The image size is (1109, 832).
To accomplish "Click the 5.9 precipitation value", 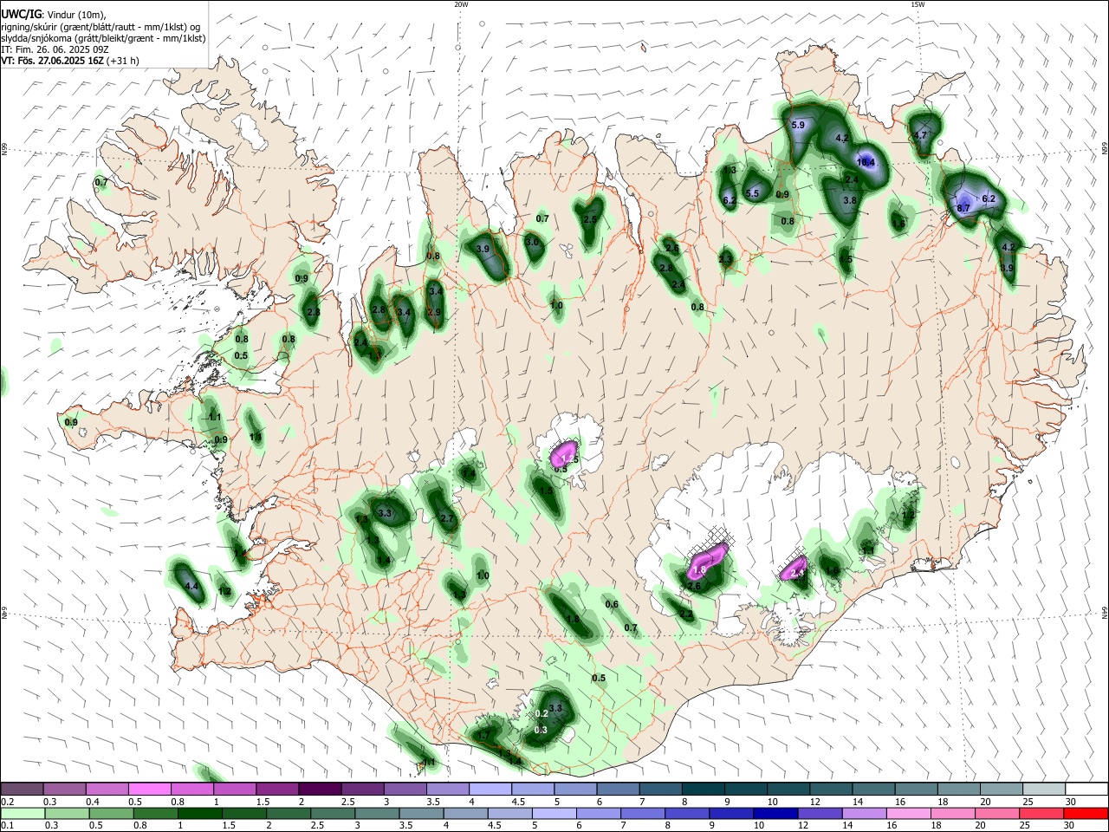I will point(799,126).
